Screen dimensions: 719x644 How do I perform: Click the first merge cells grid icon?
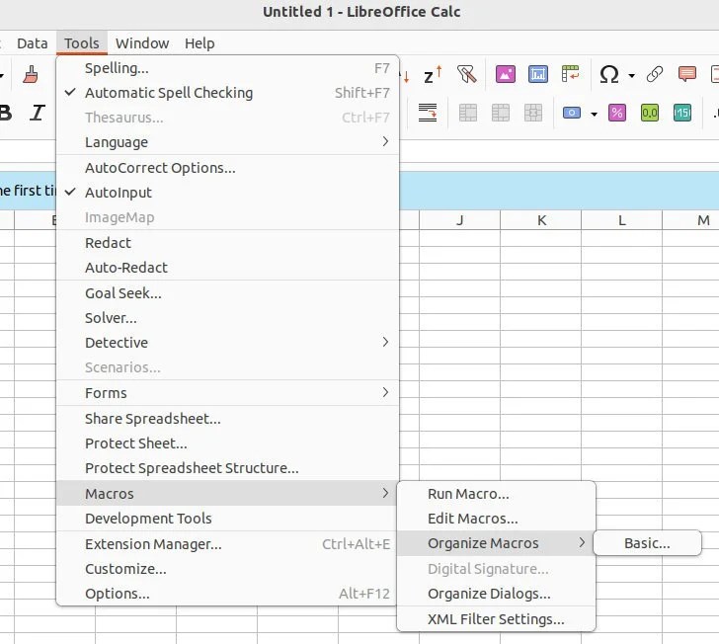coord(468,113)
